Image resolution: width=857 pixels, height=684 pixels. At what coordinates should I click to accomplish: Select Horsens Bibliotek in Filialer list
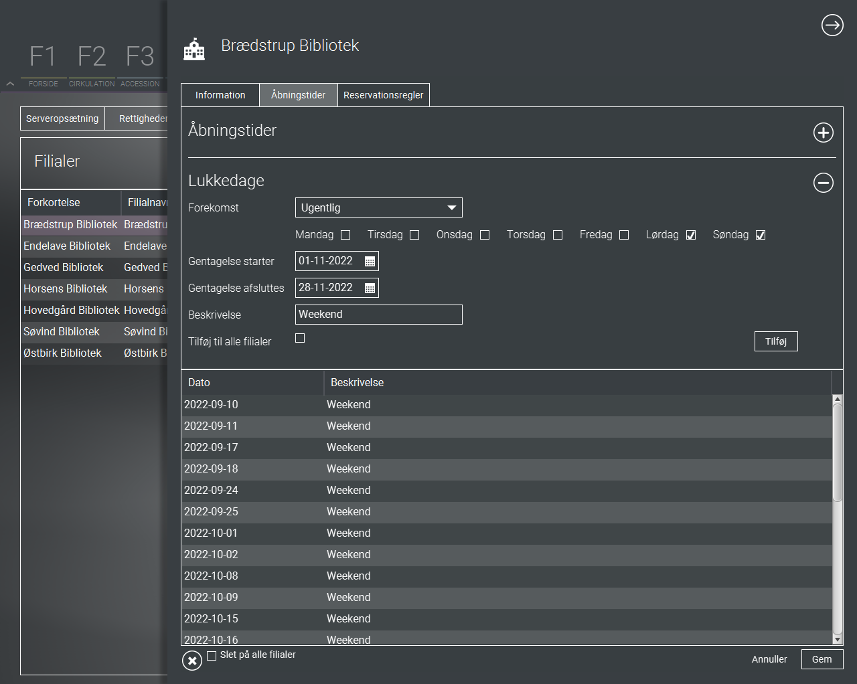pos(94,288)
